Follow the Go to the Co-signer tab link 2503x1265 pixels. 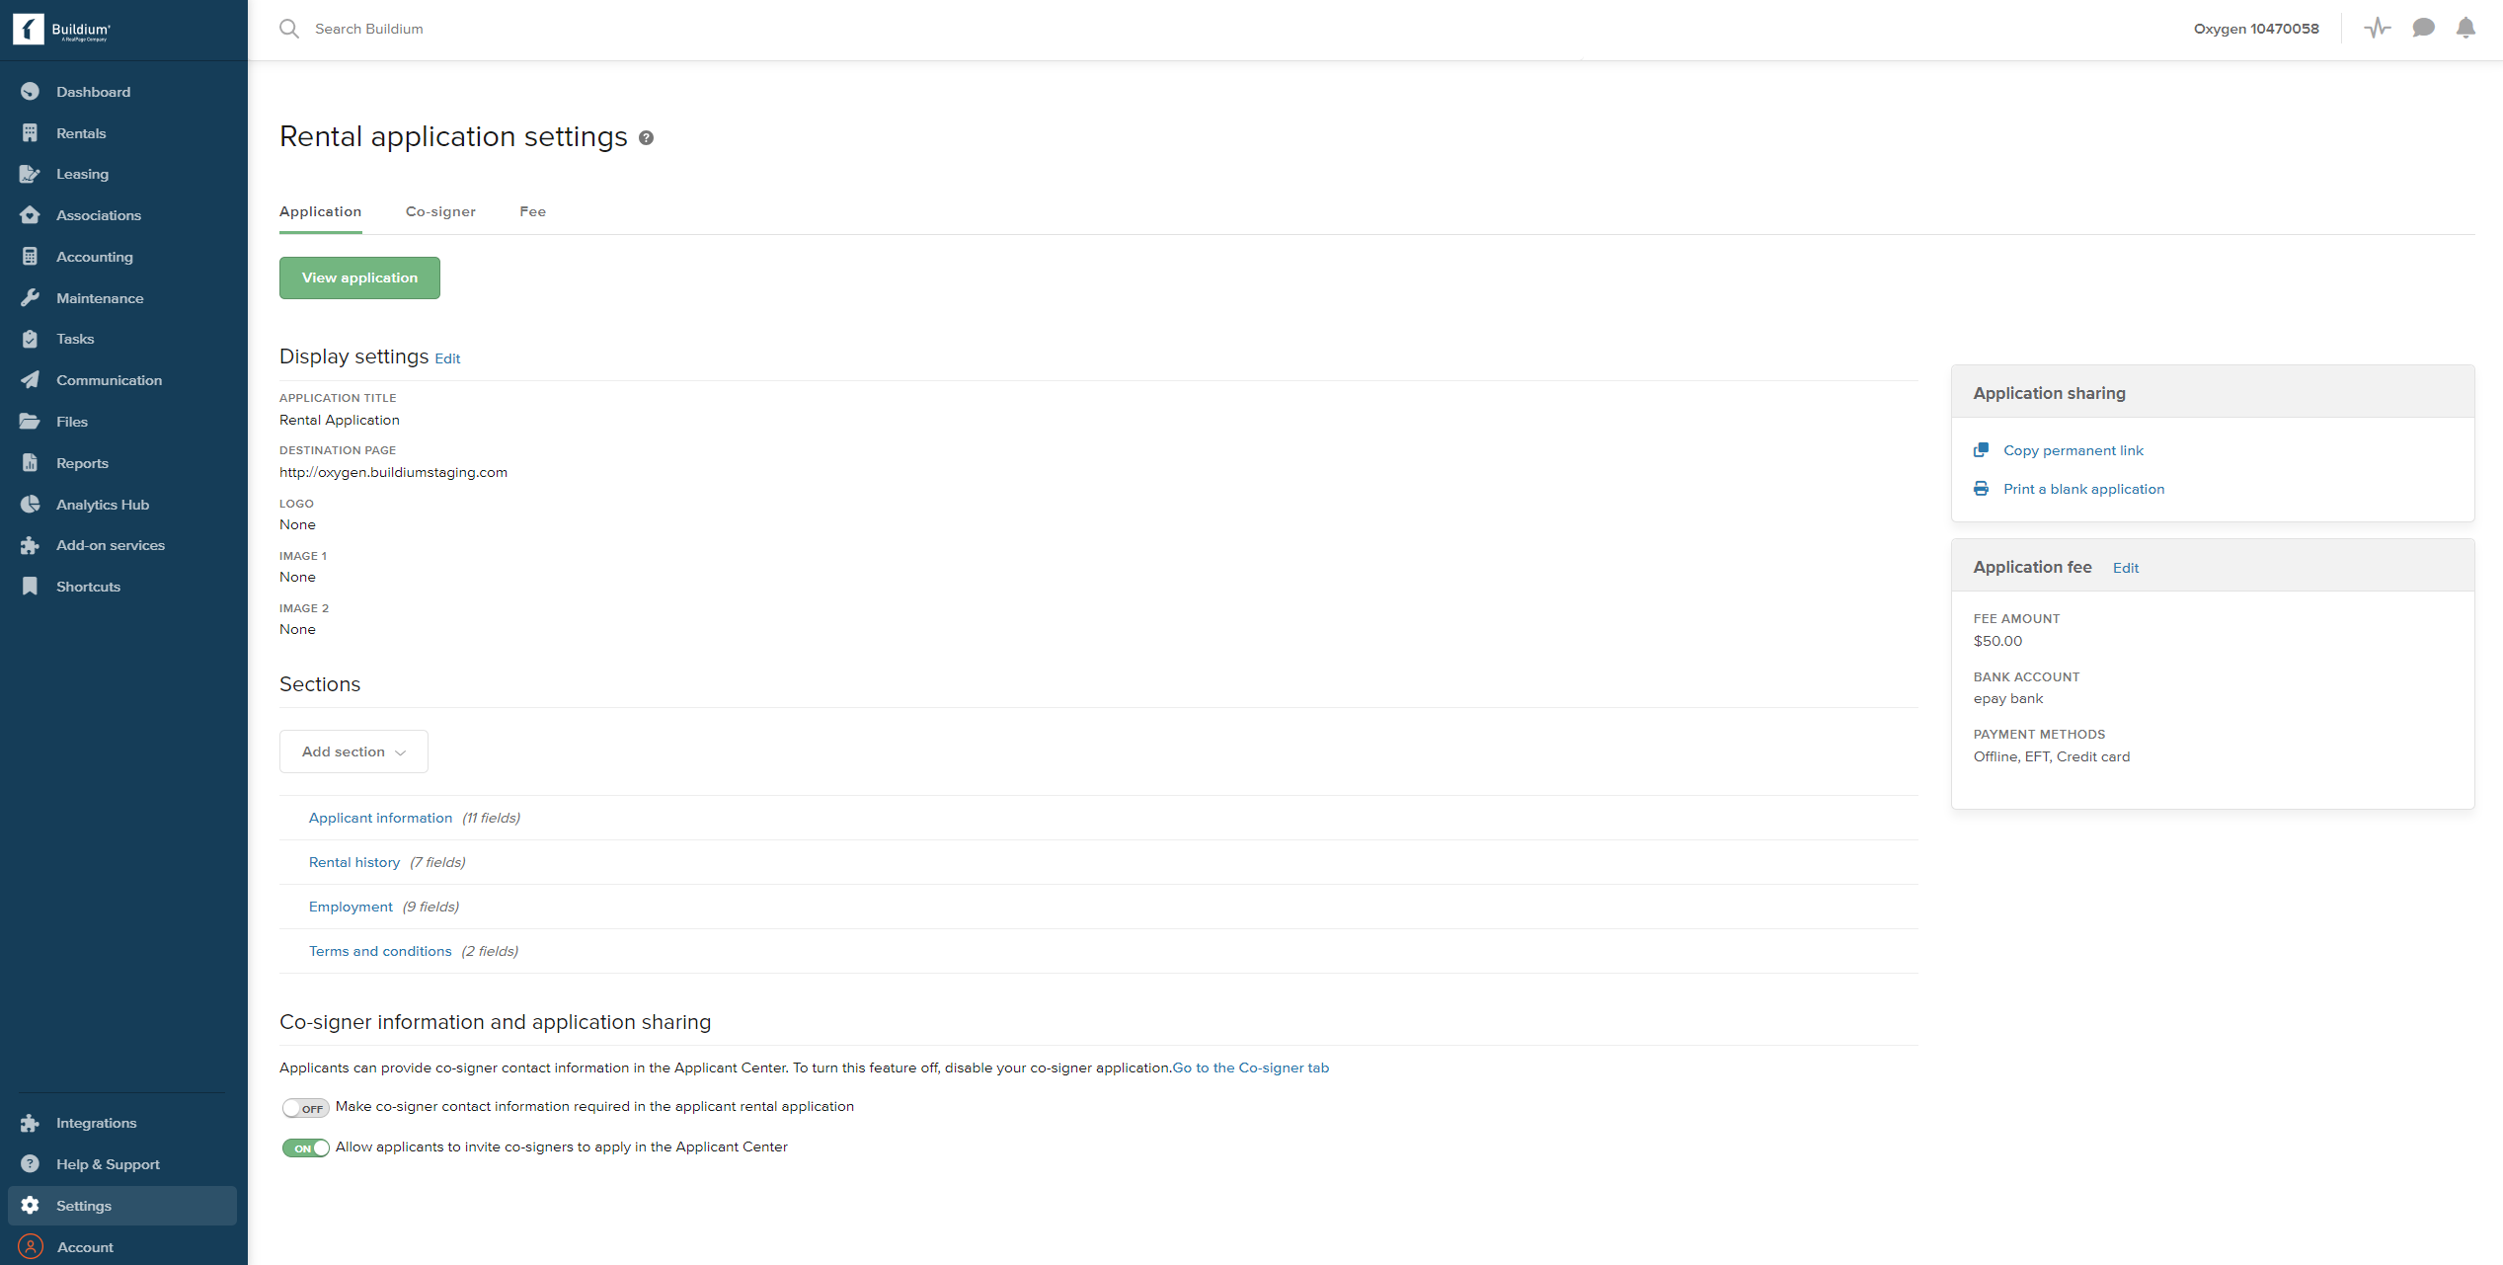1250,1067
